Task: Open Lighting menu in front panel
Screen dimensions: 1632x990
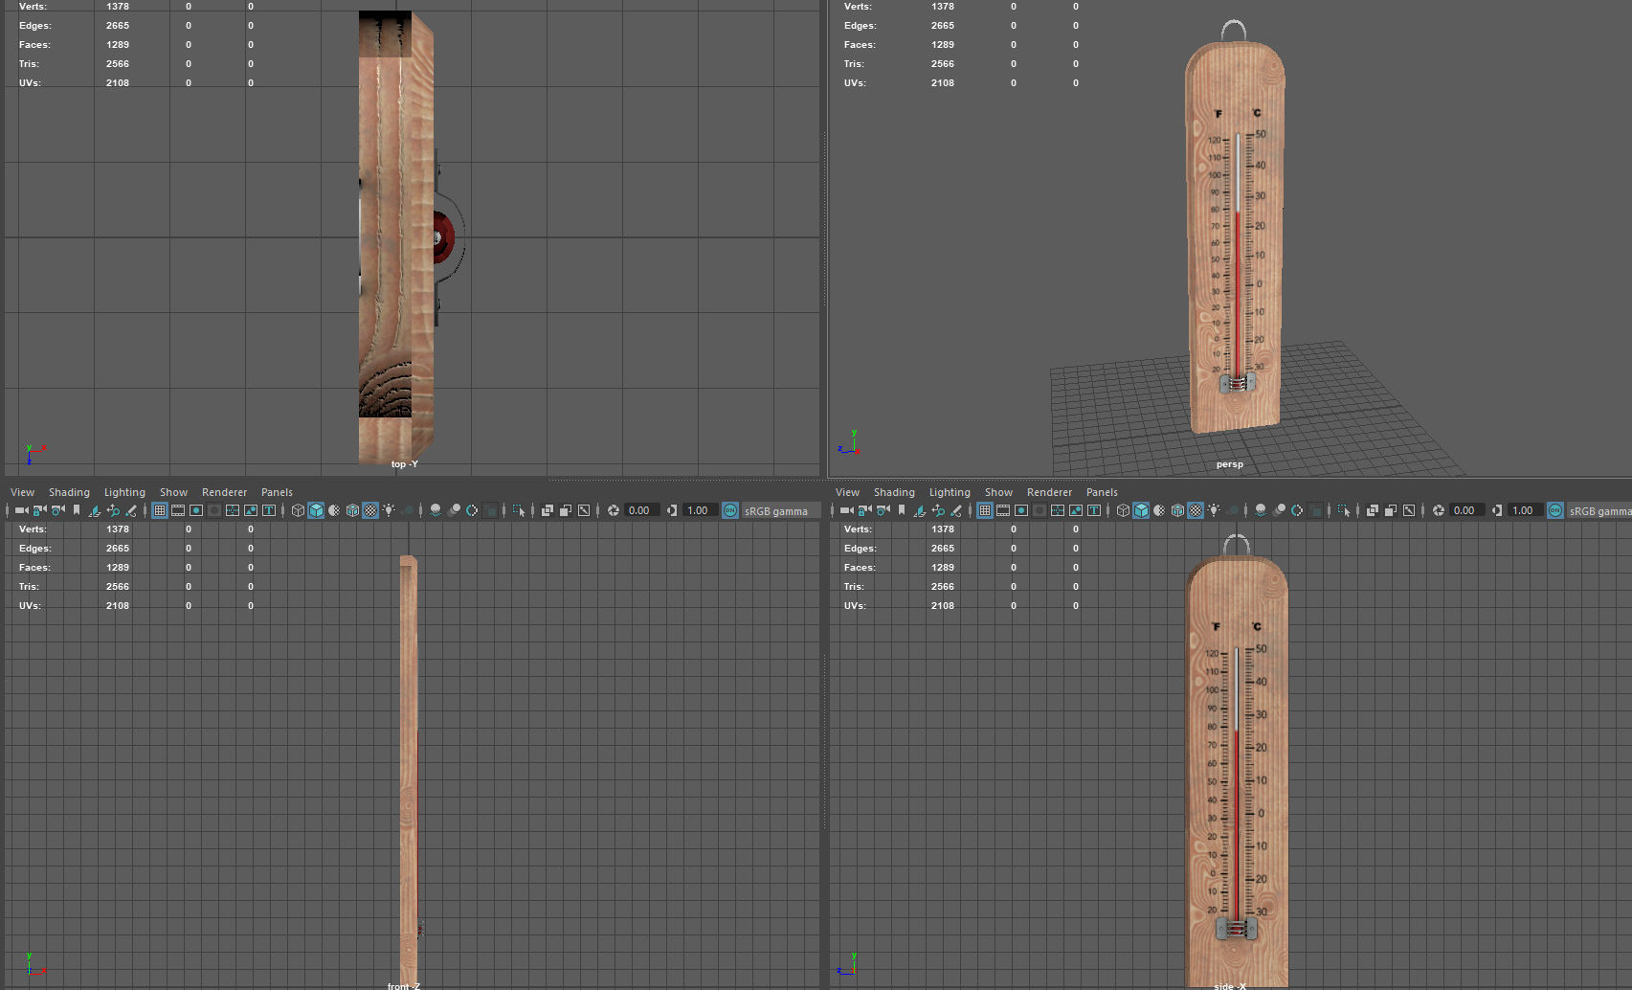Action: click(124, 492)
